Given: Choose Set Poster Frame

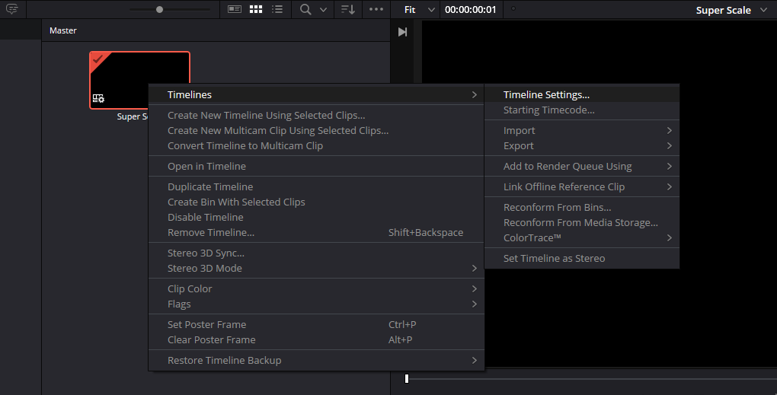Looking at the screenshot, I should click(x=316, y=325).
